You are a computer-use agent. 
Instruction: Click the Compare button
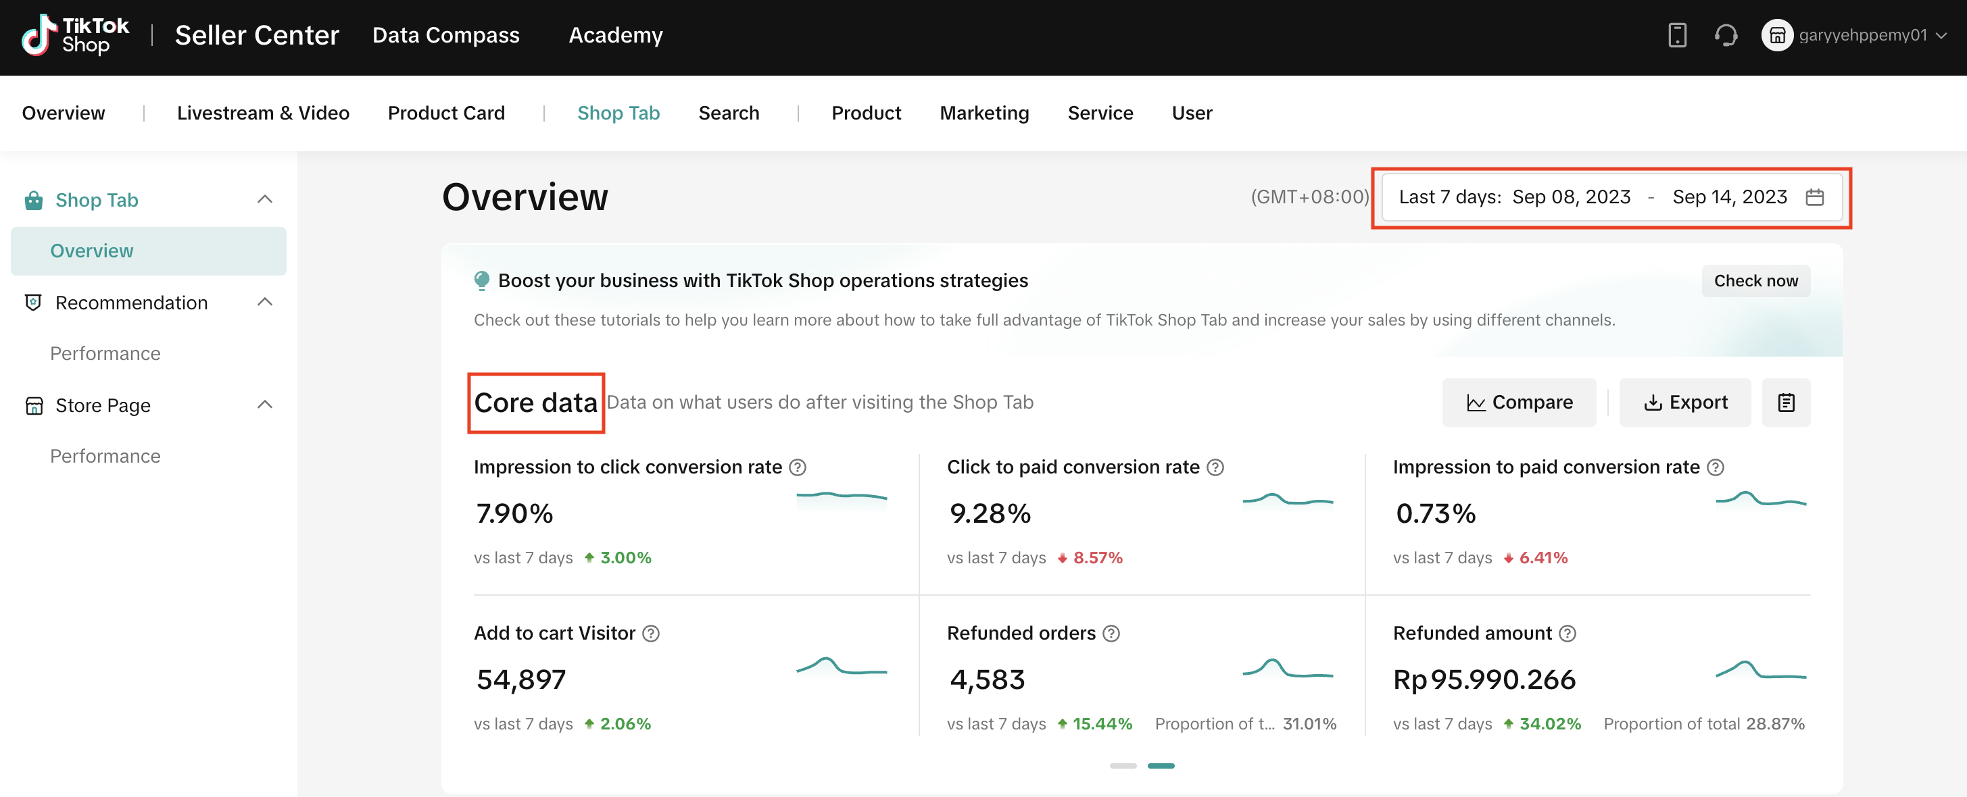[x=1518, y=402]
